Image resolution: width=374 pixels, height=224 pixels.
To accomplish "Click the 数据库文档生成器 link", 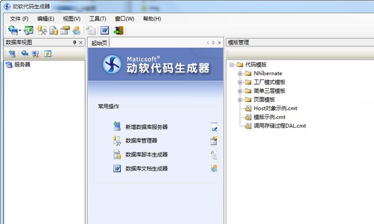I will tap(146, 169).
